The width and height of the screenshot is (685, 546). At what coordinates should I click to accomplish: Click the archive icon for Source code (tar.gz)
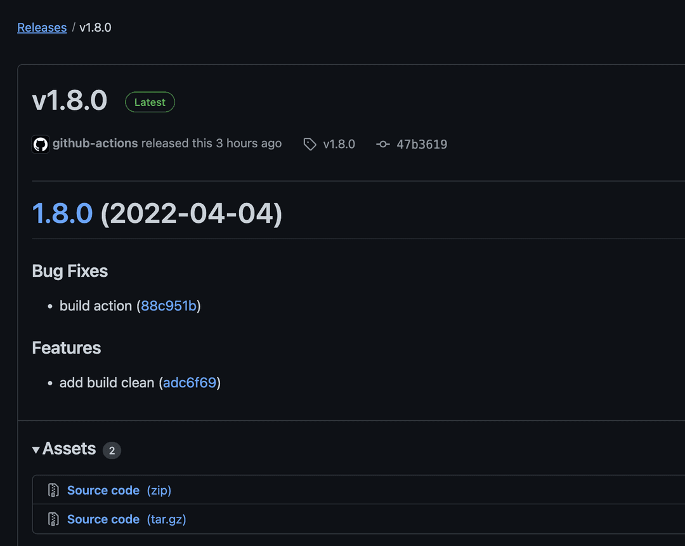[x=53, y=519]
